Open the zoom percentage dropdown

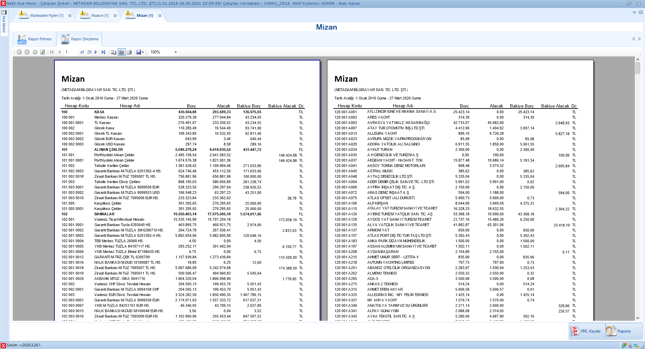click(175, 52)
